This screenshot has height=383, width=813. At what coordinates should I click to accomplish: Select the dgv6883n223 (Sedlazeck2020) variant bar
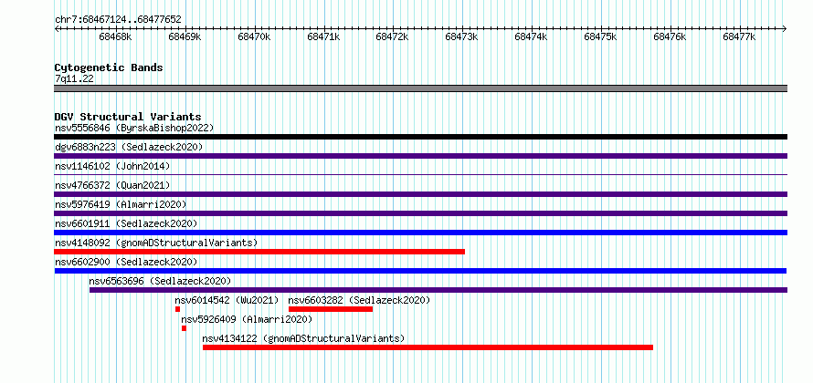point(420,156)
